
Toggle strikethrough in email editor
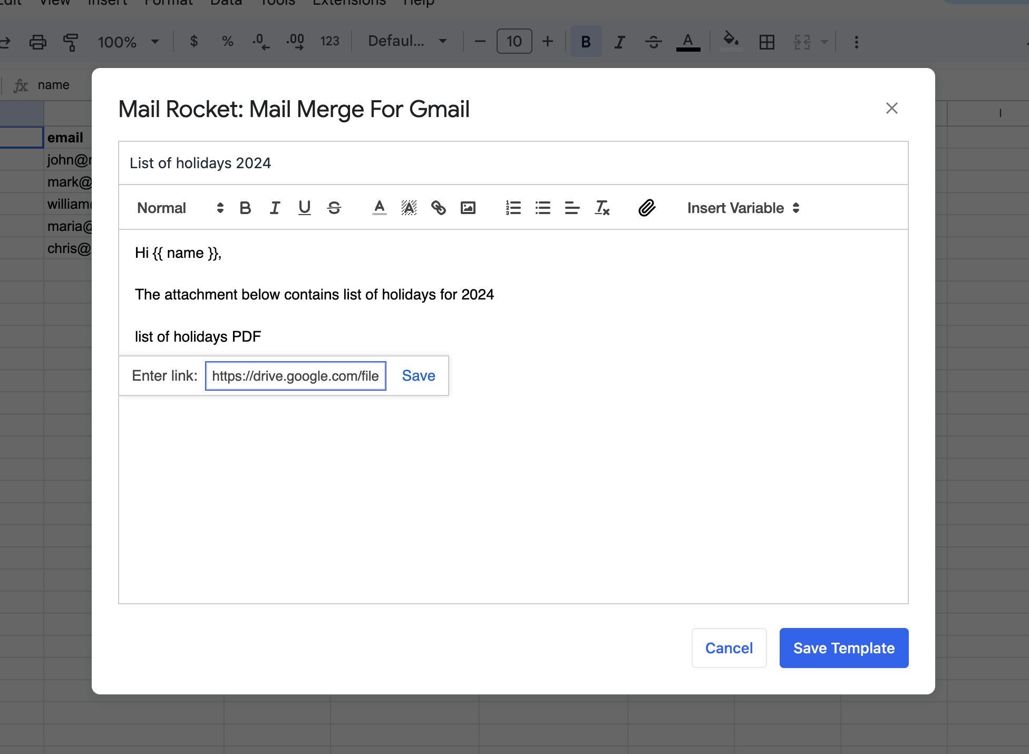[x=334, y=208]
